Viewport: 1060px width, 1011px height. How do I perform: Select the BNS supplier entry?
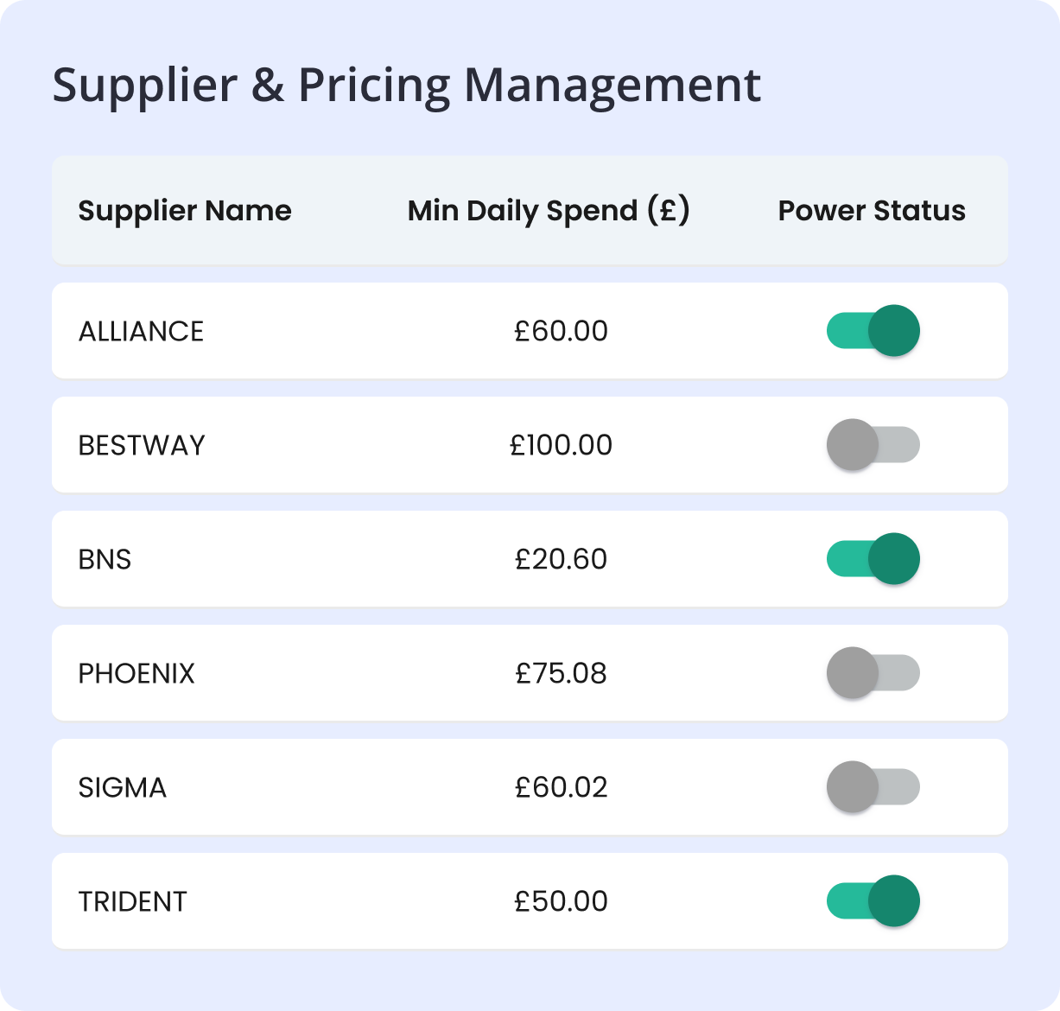pos(105,559)
